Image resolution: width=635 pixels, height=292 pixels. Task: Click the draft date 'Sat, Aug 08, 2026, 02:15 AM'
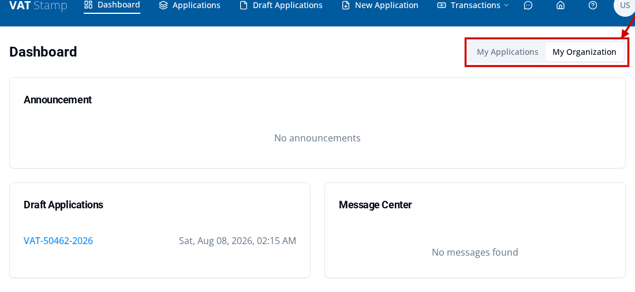(x=238, y=241)
